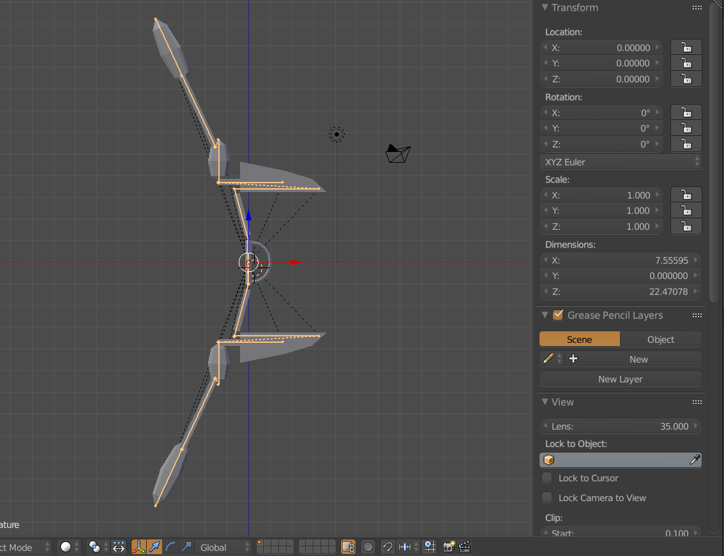
Task: Click the blue Z axis manipulator arrow
Action: click(248, 215)
